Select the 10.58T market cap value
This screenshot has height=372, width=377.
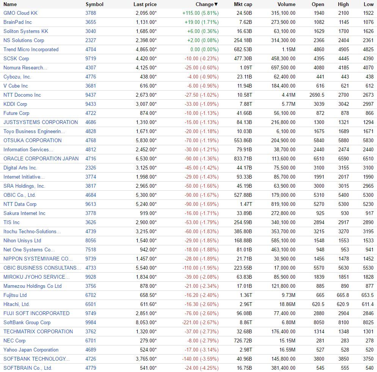[245, 95]
